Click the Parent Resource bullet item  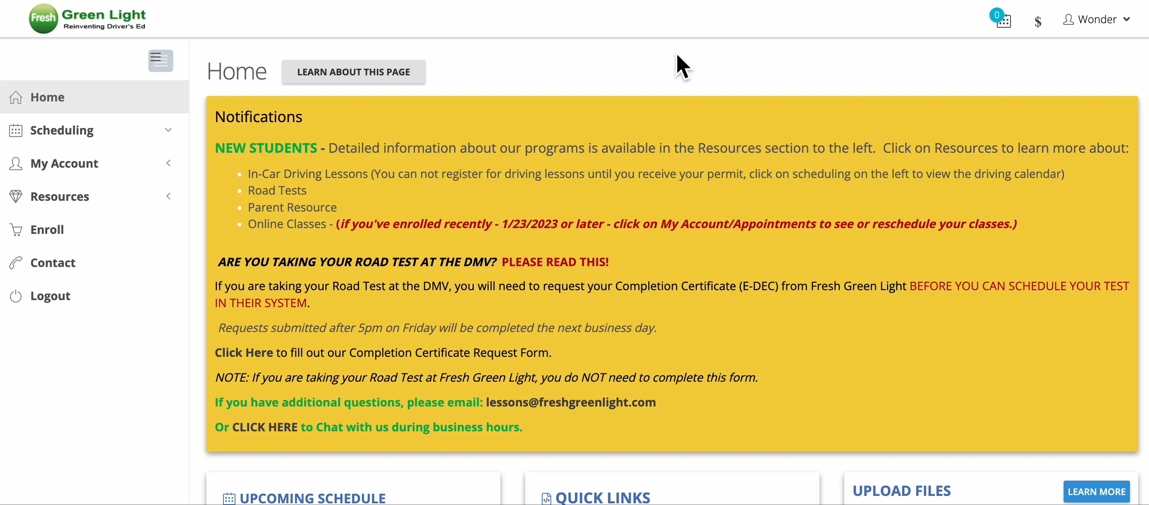click(292, 207)
